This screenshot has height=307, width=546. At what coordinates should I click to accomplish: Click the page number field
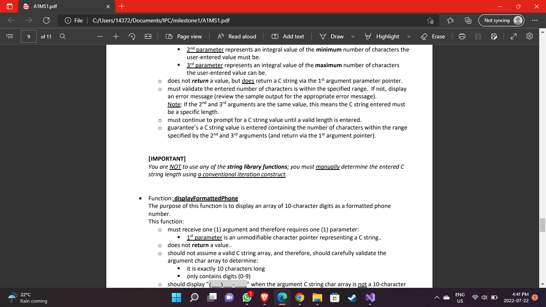29,36
